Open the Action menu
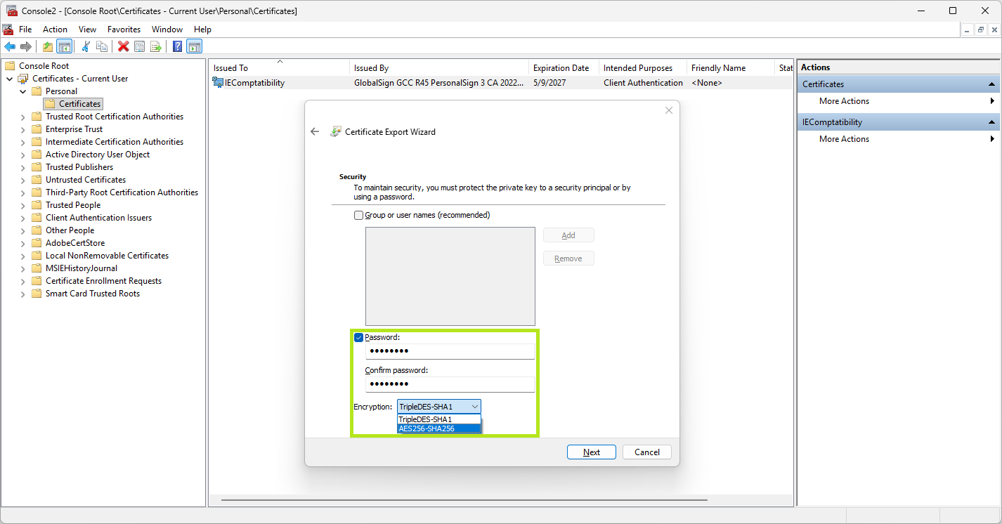The width and height of the screenshot is (1002, 524). point(55,30)
